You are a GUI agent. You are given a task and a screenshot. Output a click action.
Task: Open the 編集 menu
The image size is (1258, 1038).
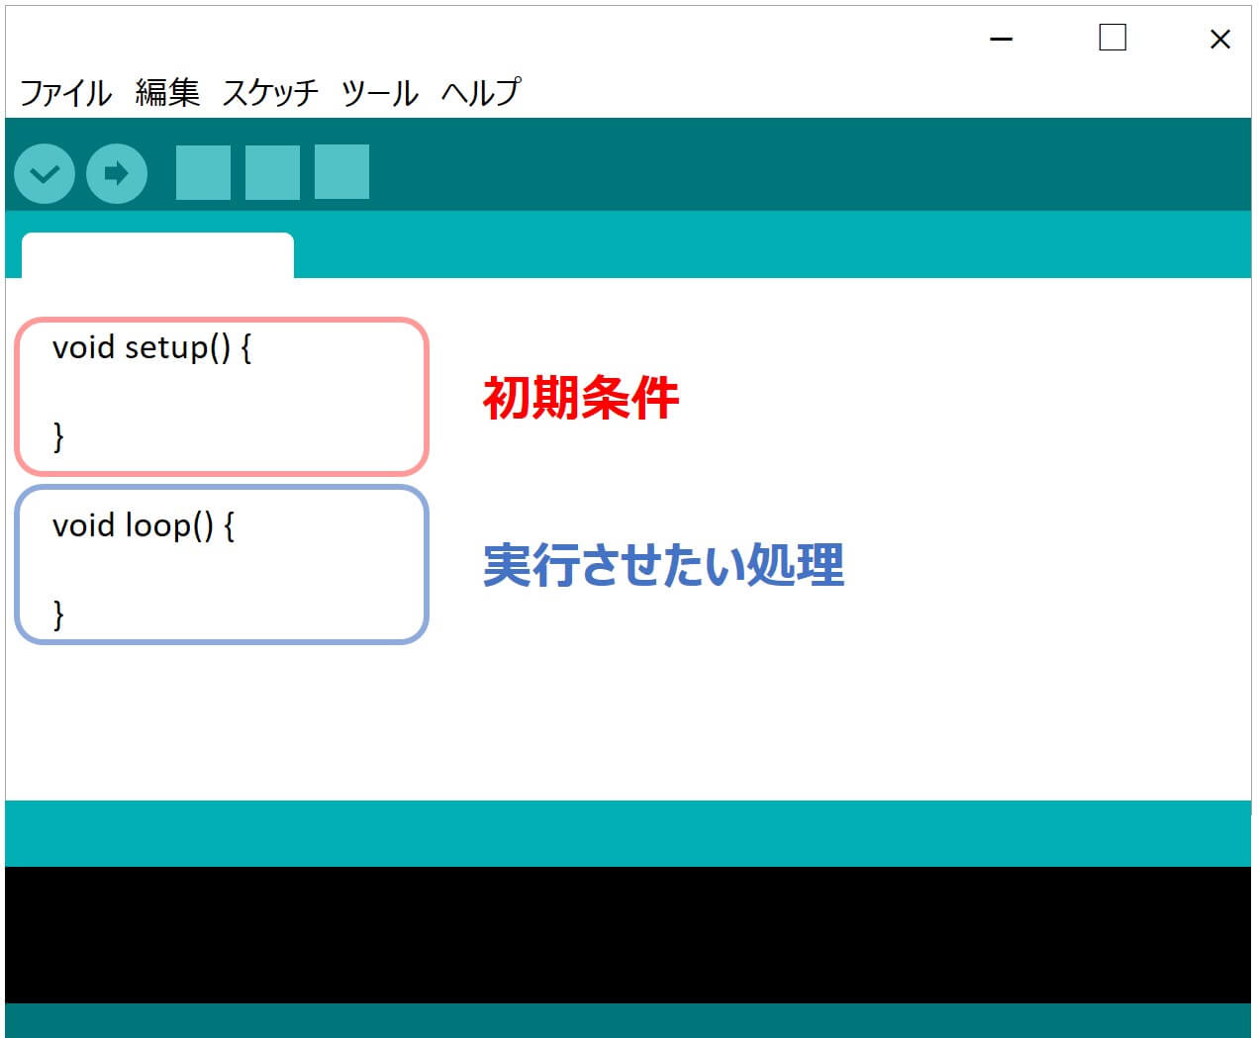click(166, 92)
